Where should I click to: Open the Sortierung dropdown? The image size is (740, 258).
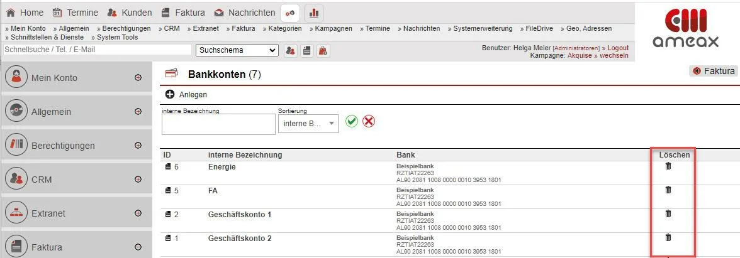308,124
